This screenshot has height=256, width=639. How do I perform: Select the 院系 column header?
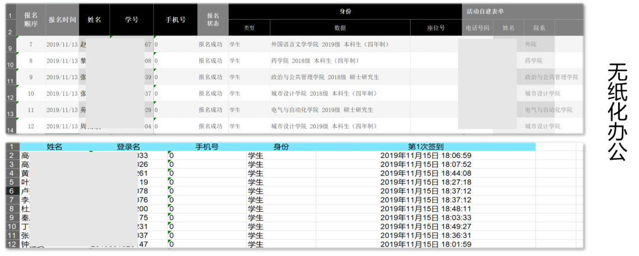(539, 28)
